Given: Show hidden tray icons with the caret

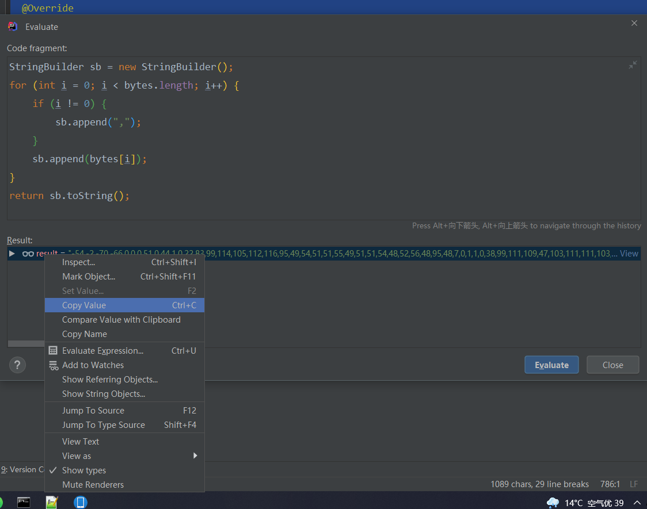Looking at the screenshot, I should tap(637, 503).
